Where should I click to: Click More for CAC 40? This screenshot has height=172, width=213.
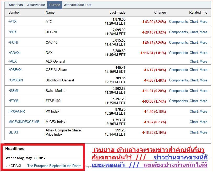[x=203, y=42]
